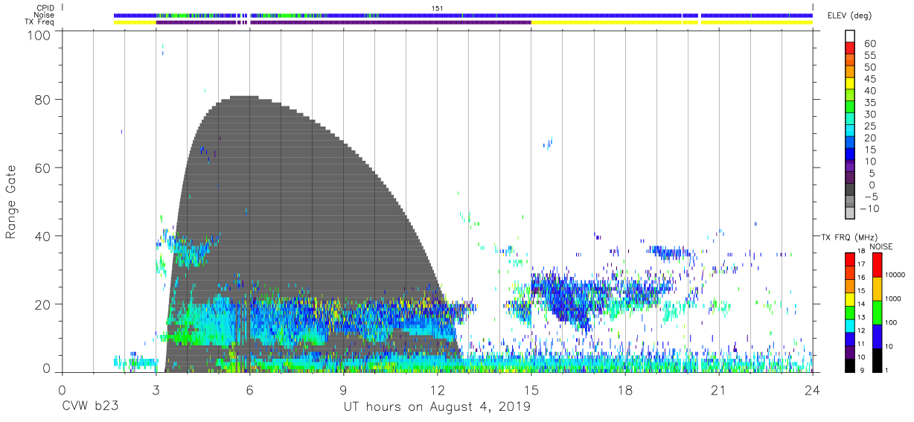Click the CPID value '151'
The image size is (914, 422).
438,7
